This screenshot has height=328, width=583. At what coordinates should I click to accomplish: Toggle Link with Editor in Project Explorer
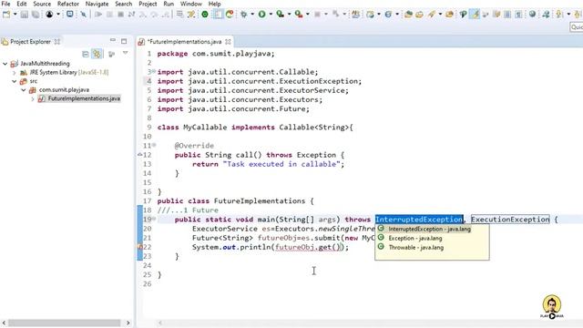tap(97, 54)
